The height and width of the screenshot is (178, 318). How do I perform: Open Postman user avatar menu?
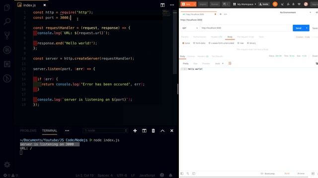[306, 4]
